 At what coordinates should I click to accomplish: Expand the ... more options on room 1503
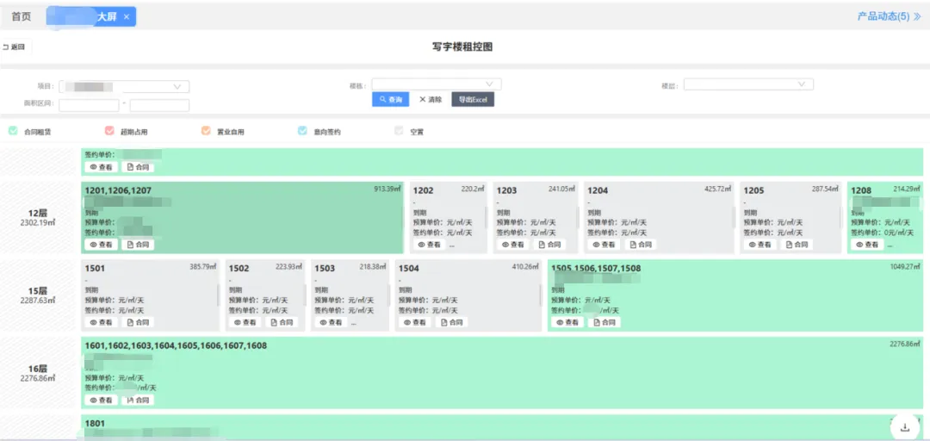354,323
